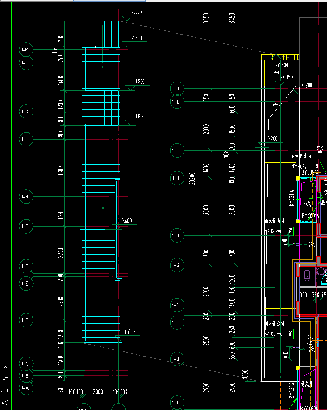
Task: Click the 500 dimension by the drain pipe
Action: [285, 242]
